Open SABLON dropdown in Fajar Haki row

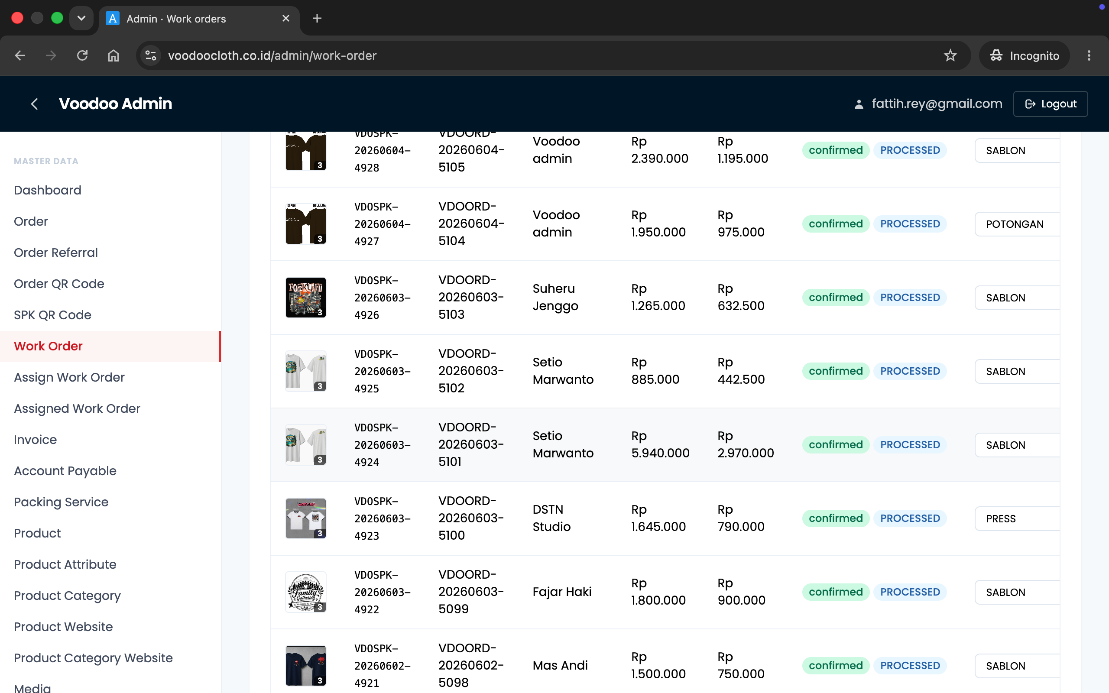pos(1017,592)
